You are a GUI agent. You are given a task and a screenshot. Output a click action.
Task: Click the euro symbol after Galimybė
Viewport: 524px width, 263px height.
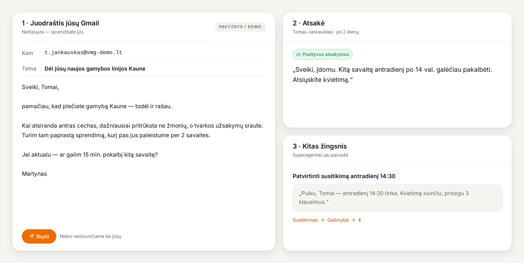[360, 220]
